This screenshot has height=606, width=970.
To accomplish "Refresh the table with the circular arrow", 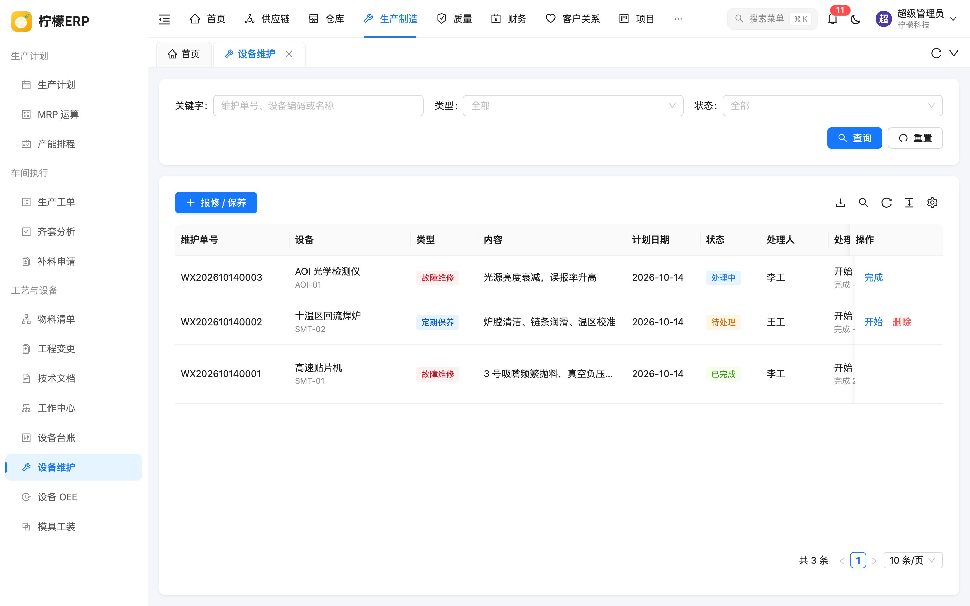I will click(886, 203).
